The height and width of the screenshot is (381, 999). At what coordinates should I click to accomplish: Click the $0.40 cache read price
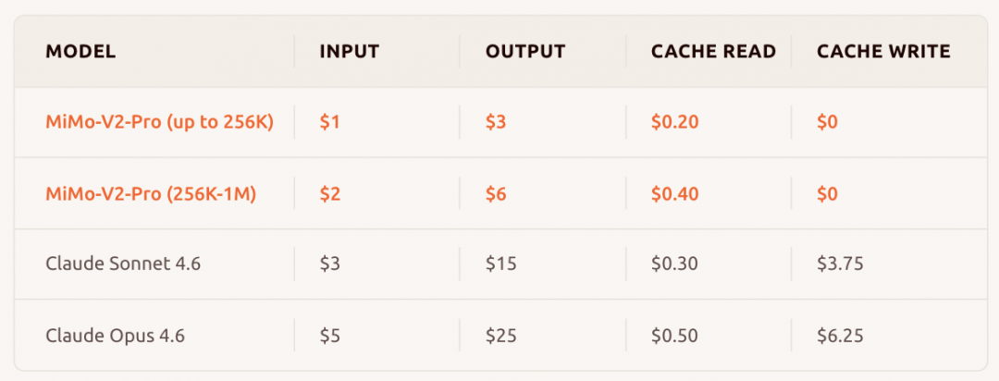click(675, 194)
